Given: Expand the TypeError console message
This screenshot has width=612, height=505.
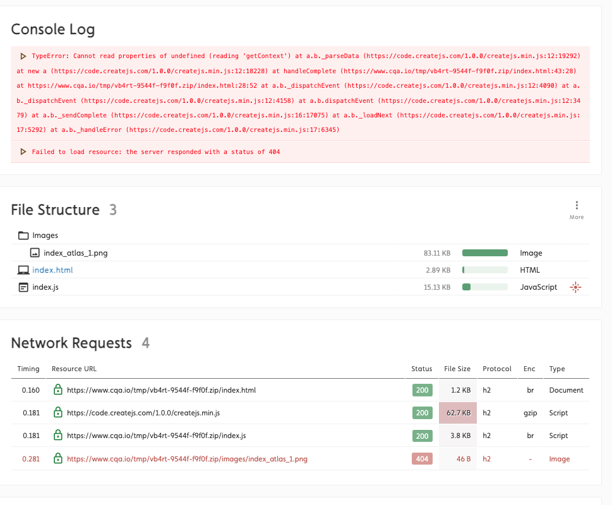Looking at the screenshot, I should (23, 56).
